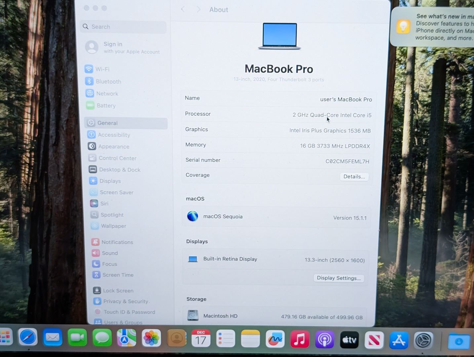474x357 pixels.
Task: Open Music app in the Dock
Action: (299, 339)
